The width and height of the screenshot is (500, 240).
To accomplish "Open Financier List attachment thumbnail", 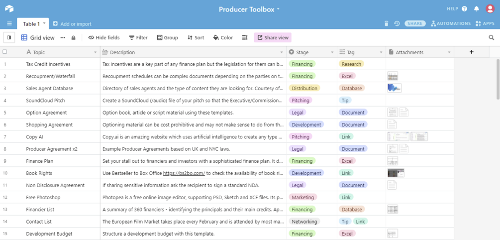I will click(393, 209).
